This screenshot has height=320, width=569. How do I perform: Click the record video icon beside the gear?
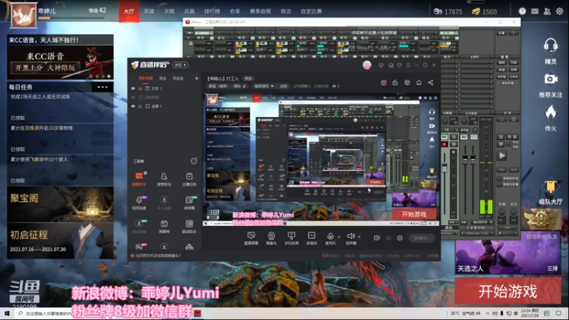click(x=377, y=238)
